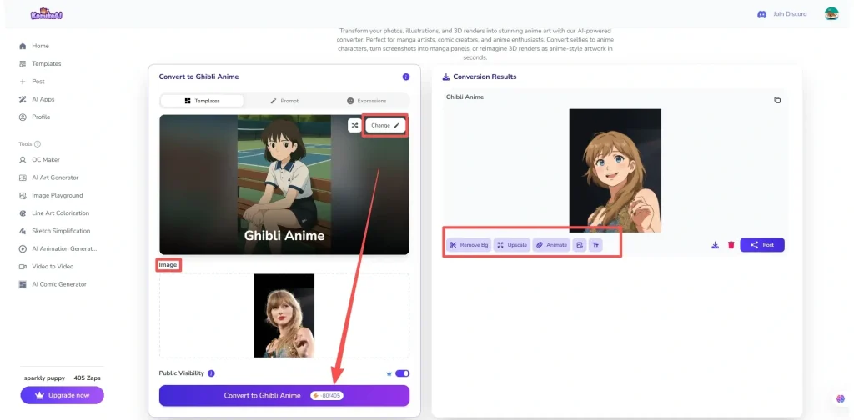Click the info icon beside Convert to Ghibli Anime
The height and width of the screenshot is (420, 854).
point(406,77)
